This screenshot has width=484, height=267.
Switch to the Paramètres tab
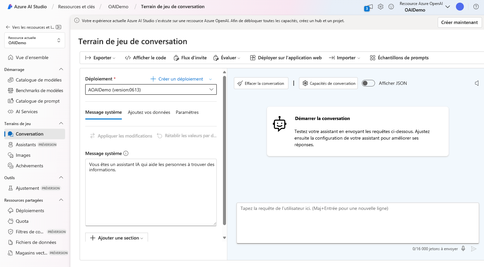pos(187,112)
